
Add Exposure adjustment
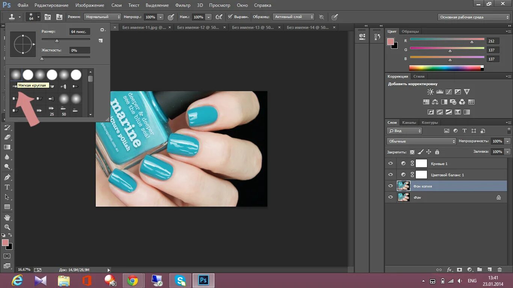[457, 91]
